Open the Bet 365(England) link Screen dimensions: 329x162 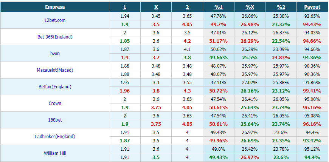55,37
